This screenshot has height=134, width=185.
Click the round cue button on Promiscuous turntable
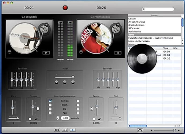[81, 52]
